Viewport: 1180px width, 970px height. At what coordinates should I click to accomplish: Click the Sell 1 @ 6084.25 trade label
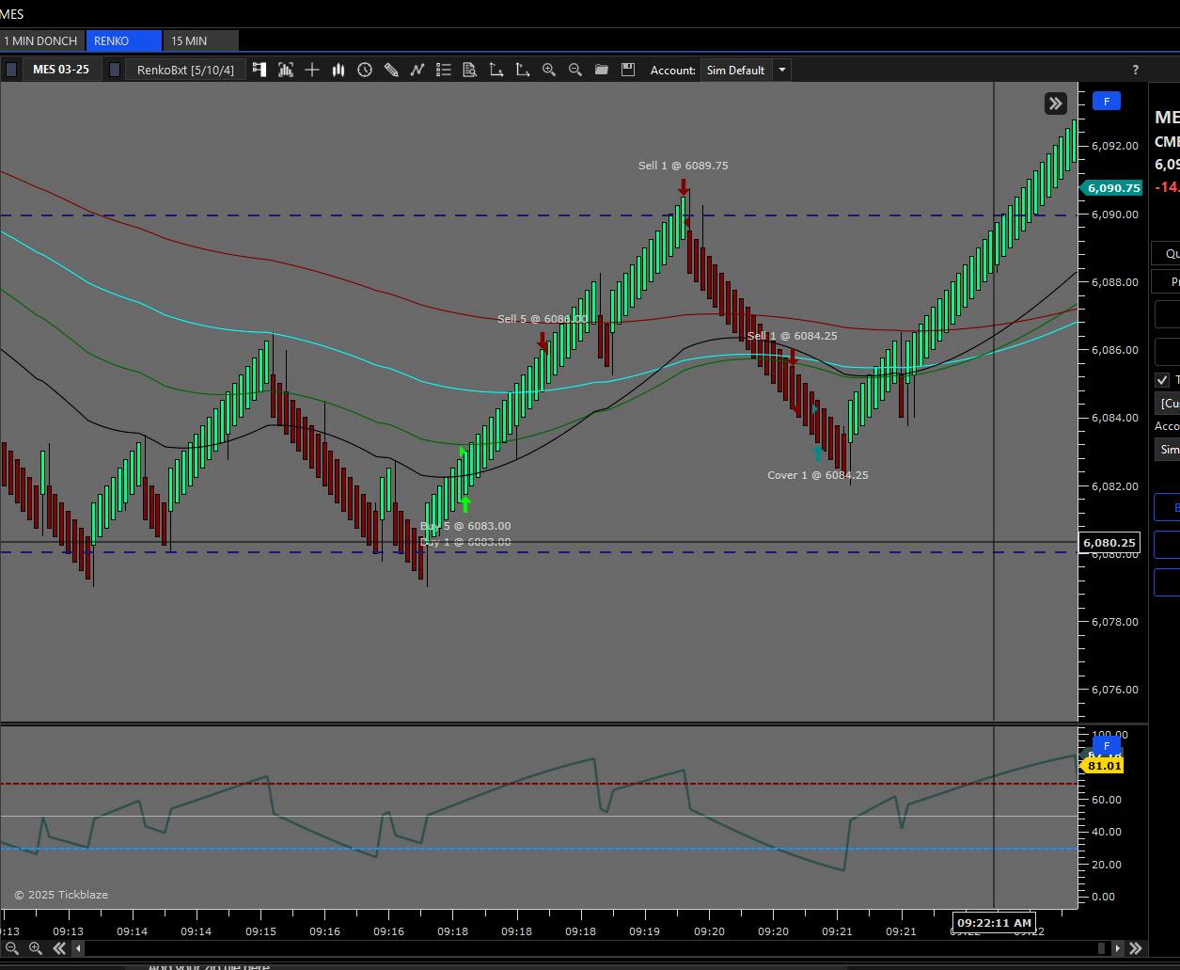click(x=792, y=336)
